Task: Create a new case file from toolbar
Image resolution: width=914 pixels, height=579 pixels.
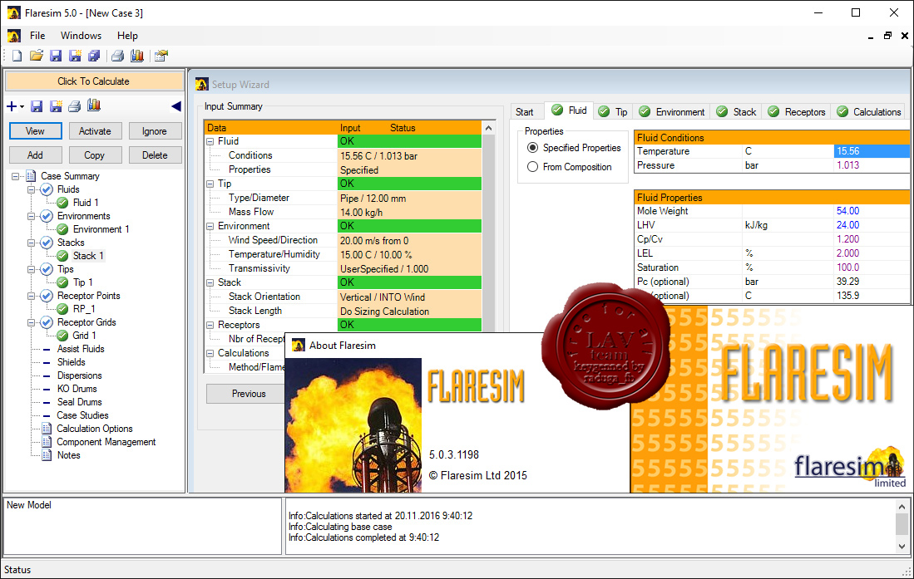Action: [x=17, y=56]
